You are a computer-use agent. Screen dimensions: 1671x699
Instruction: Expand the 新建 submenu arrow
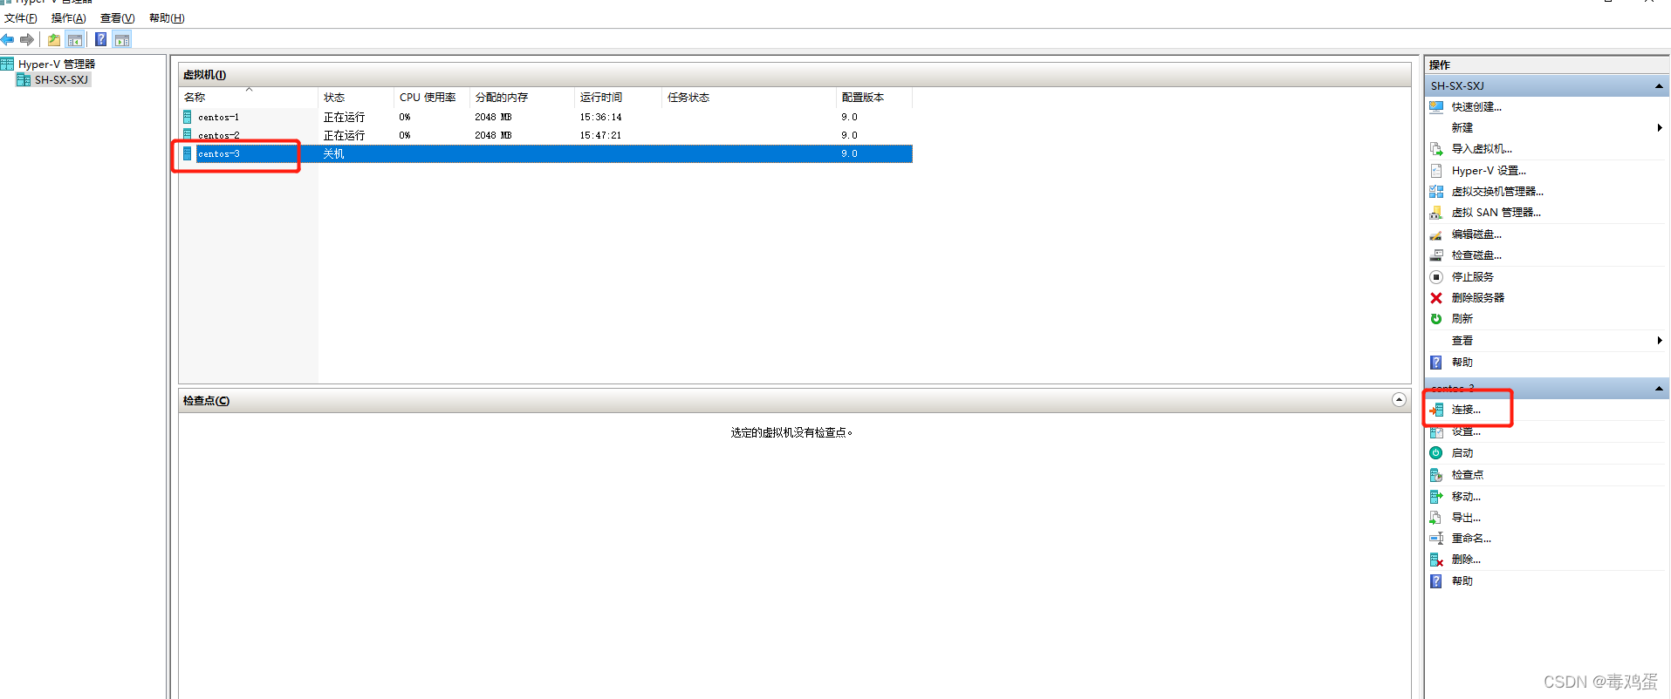tap(1659, 127)
